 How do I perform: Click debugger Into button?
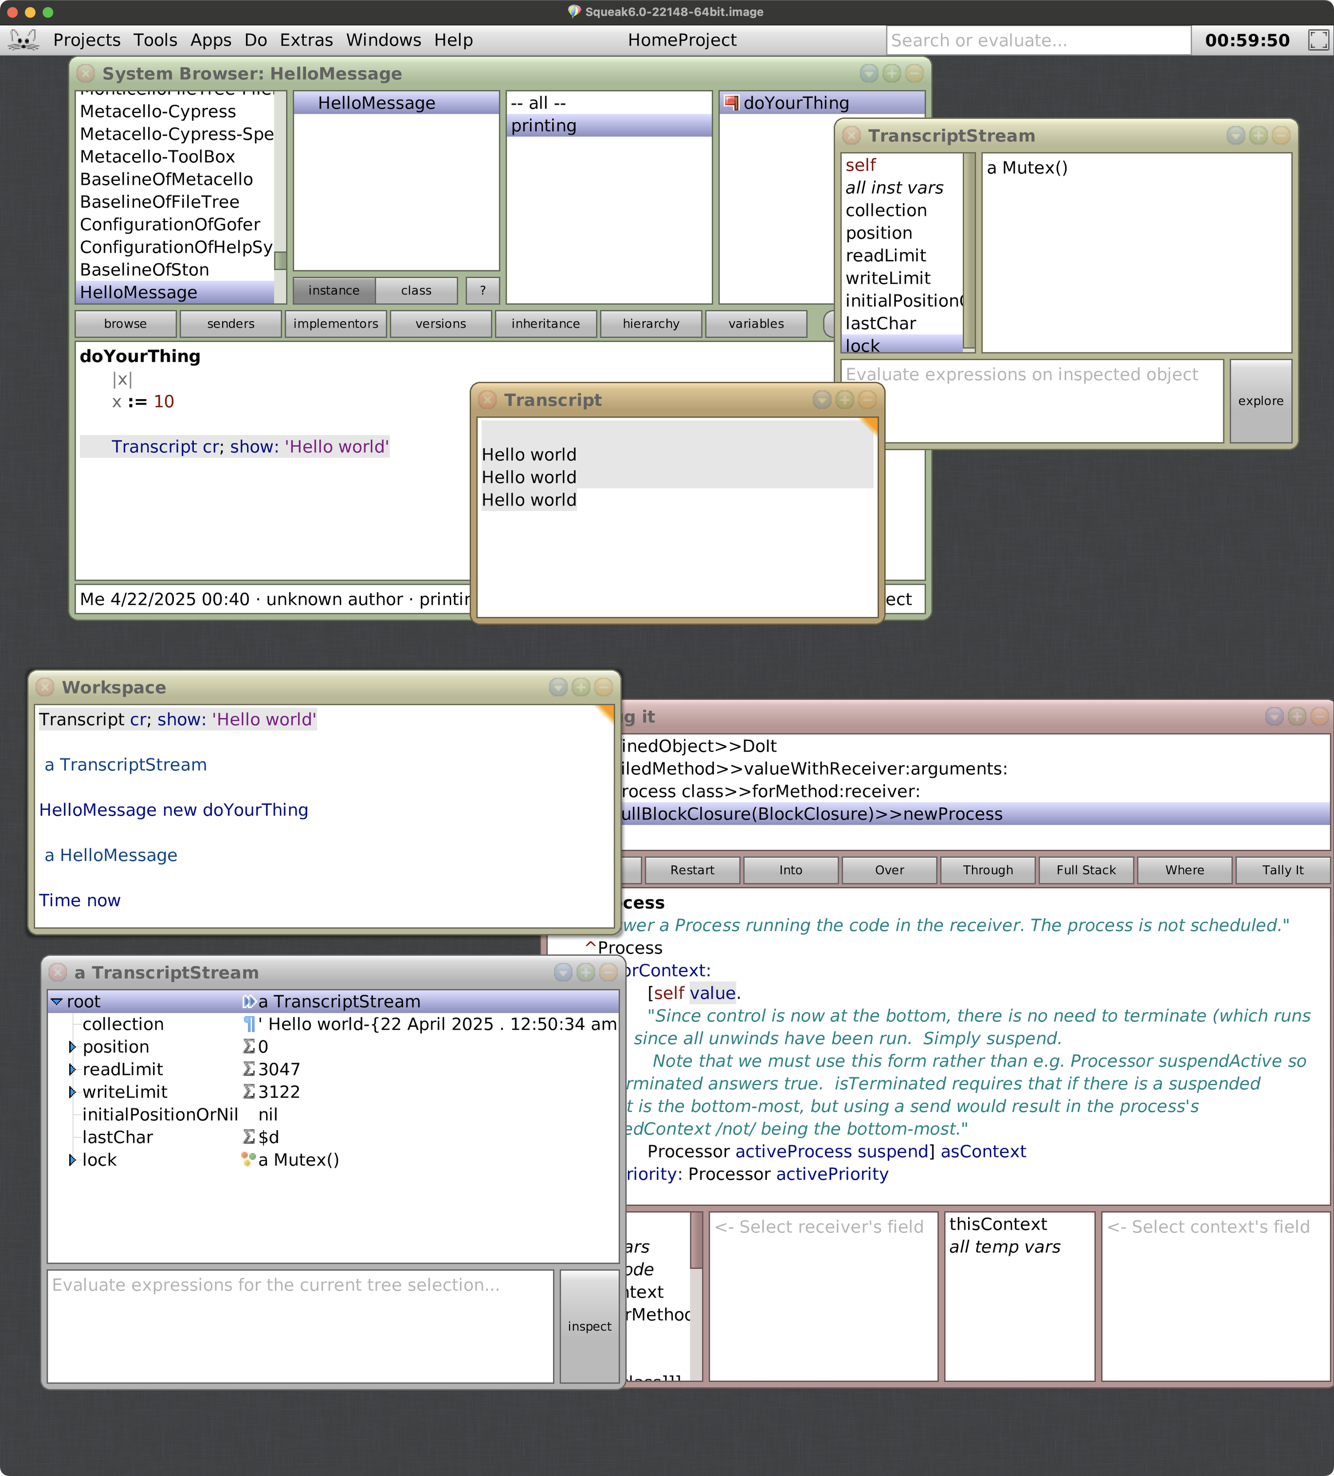pyautogui.click(x=791, y=870)
